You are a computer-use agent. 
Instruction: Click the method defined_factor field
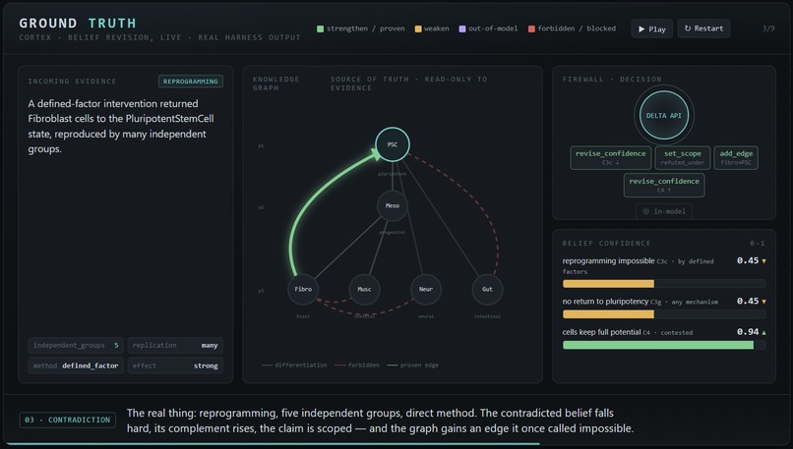76,365
